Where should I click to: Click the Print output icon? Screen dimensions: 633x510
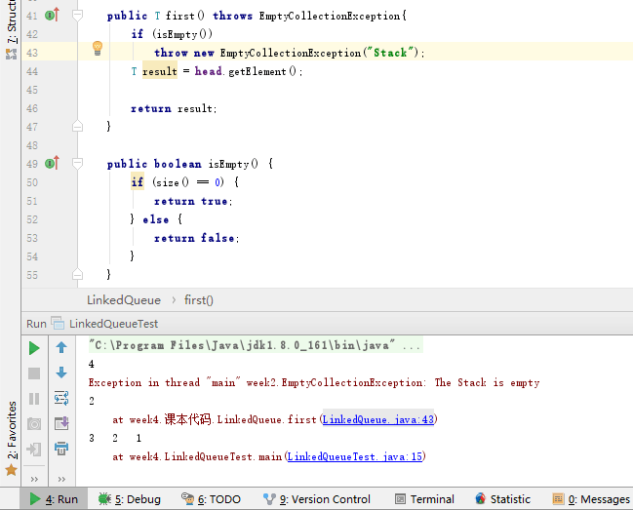tap(61, 449)
